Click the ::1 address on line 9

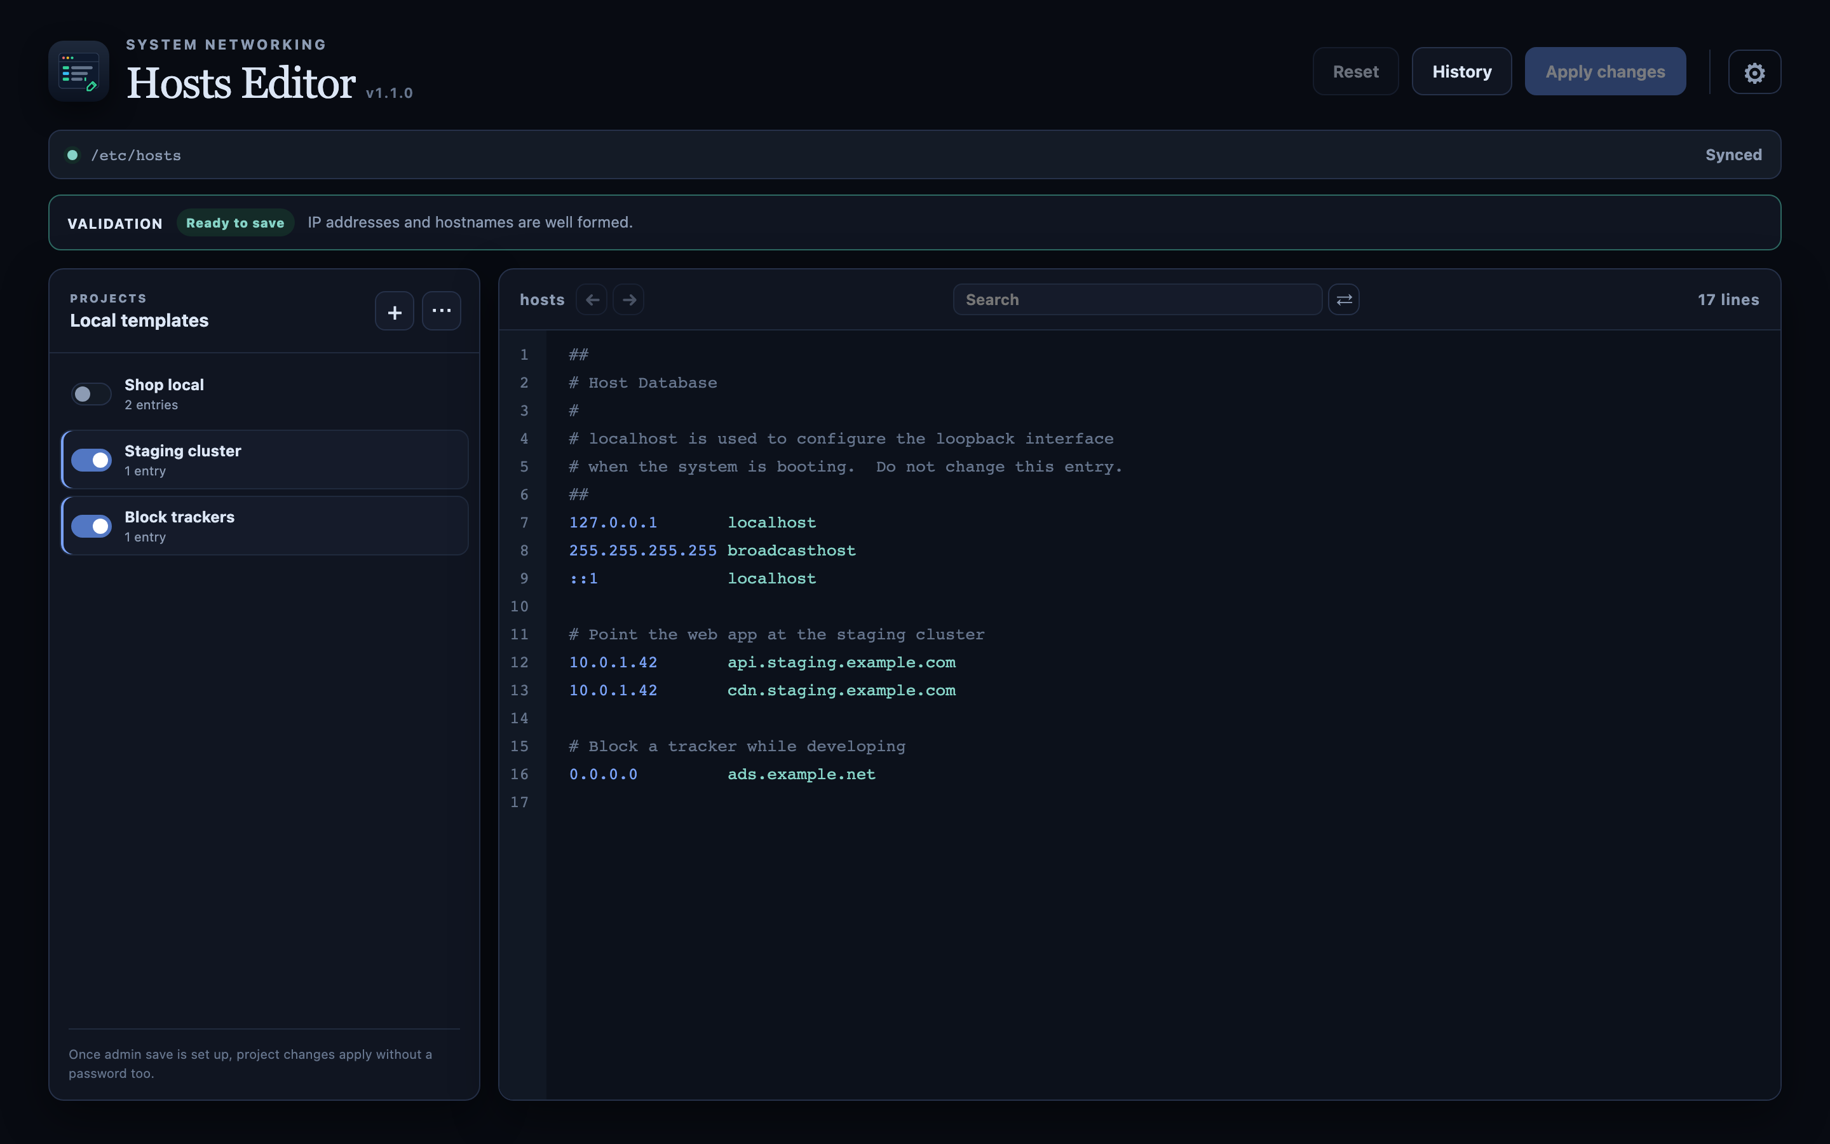(584, 579)
